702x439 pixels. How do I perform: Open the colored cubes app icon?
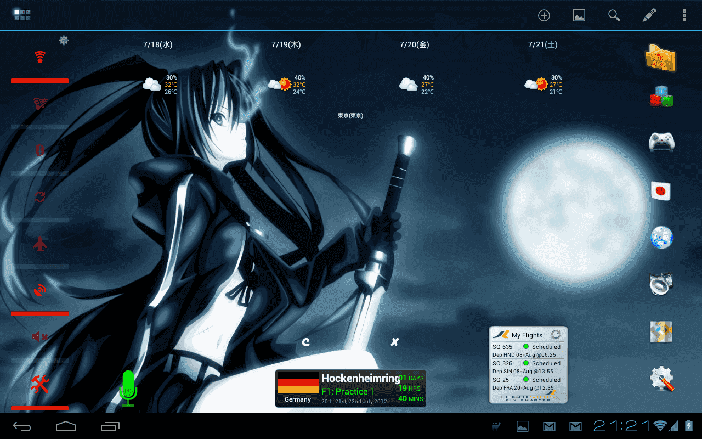click(x=661, y=96)
